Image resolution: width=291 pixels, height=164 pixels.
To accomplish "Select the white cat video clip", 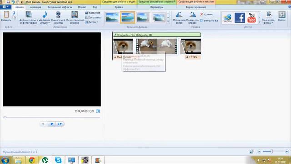I will pyautogui.click(x=156, y=46).
